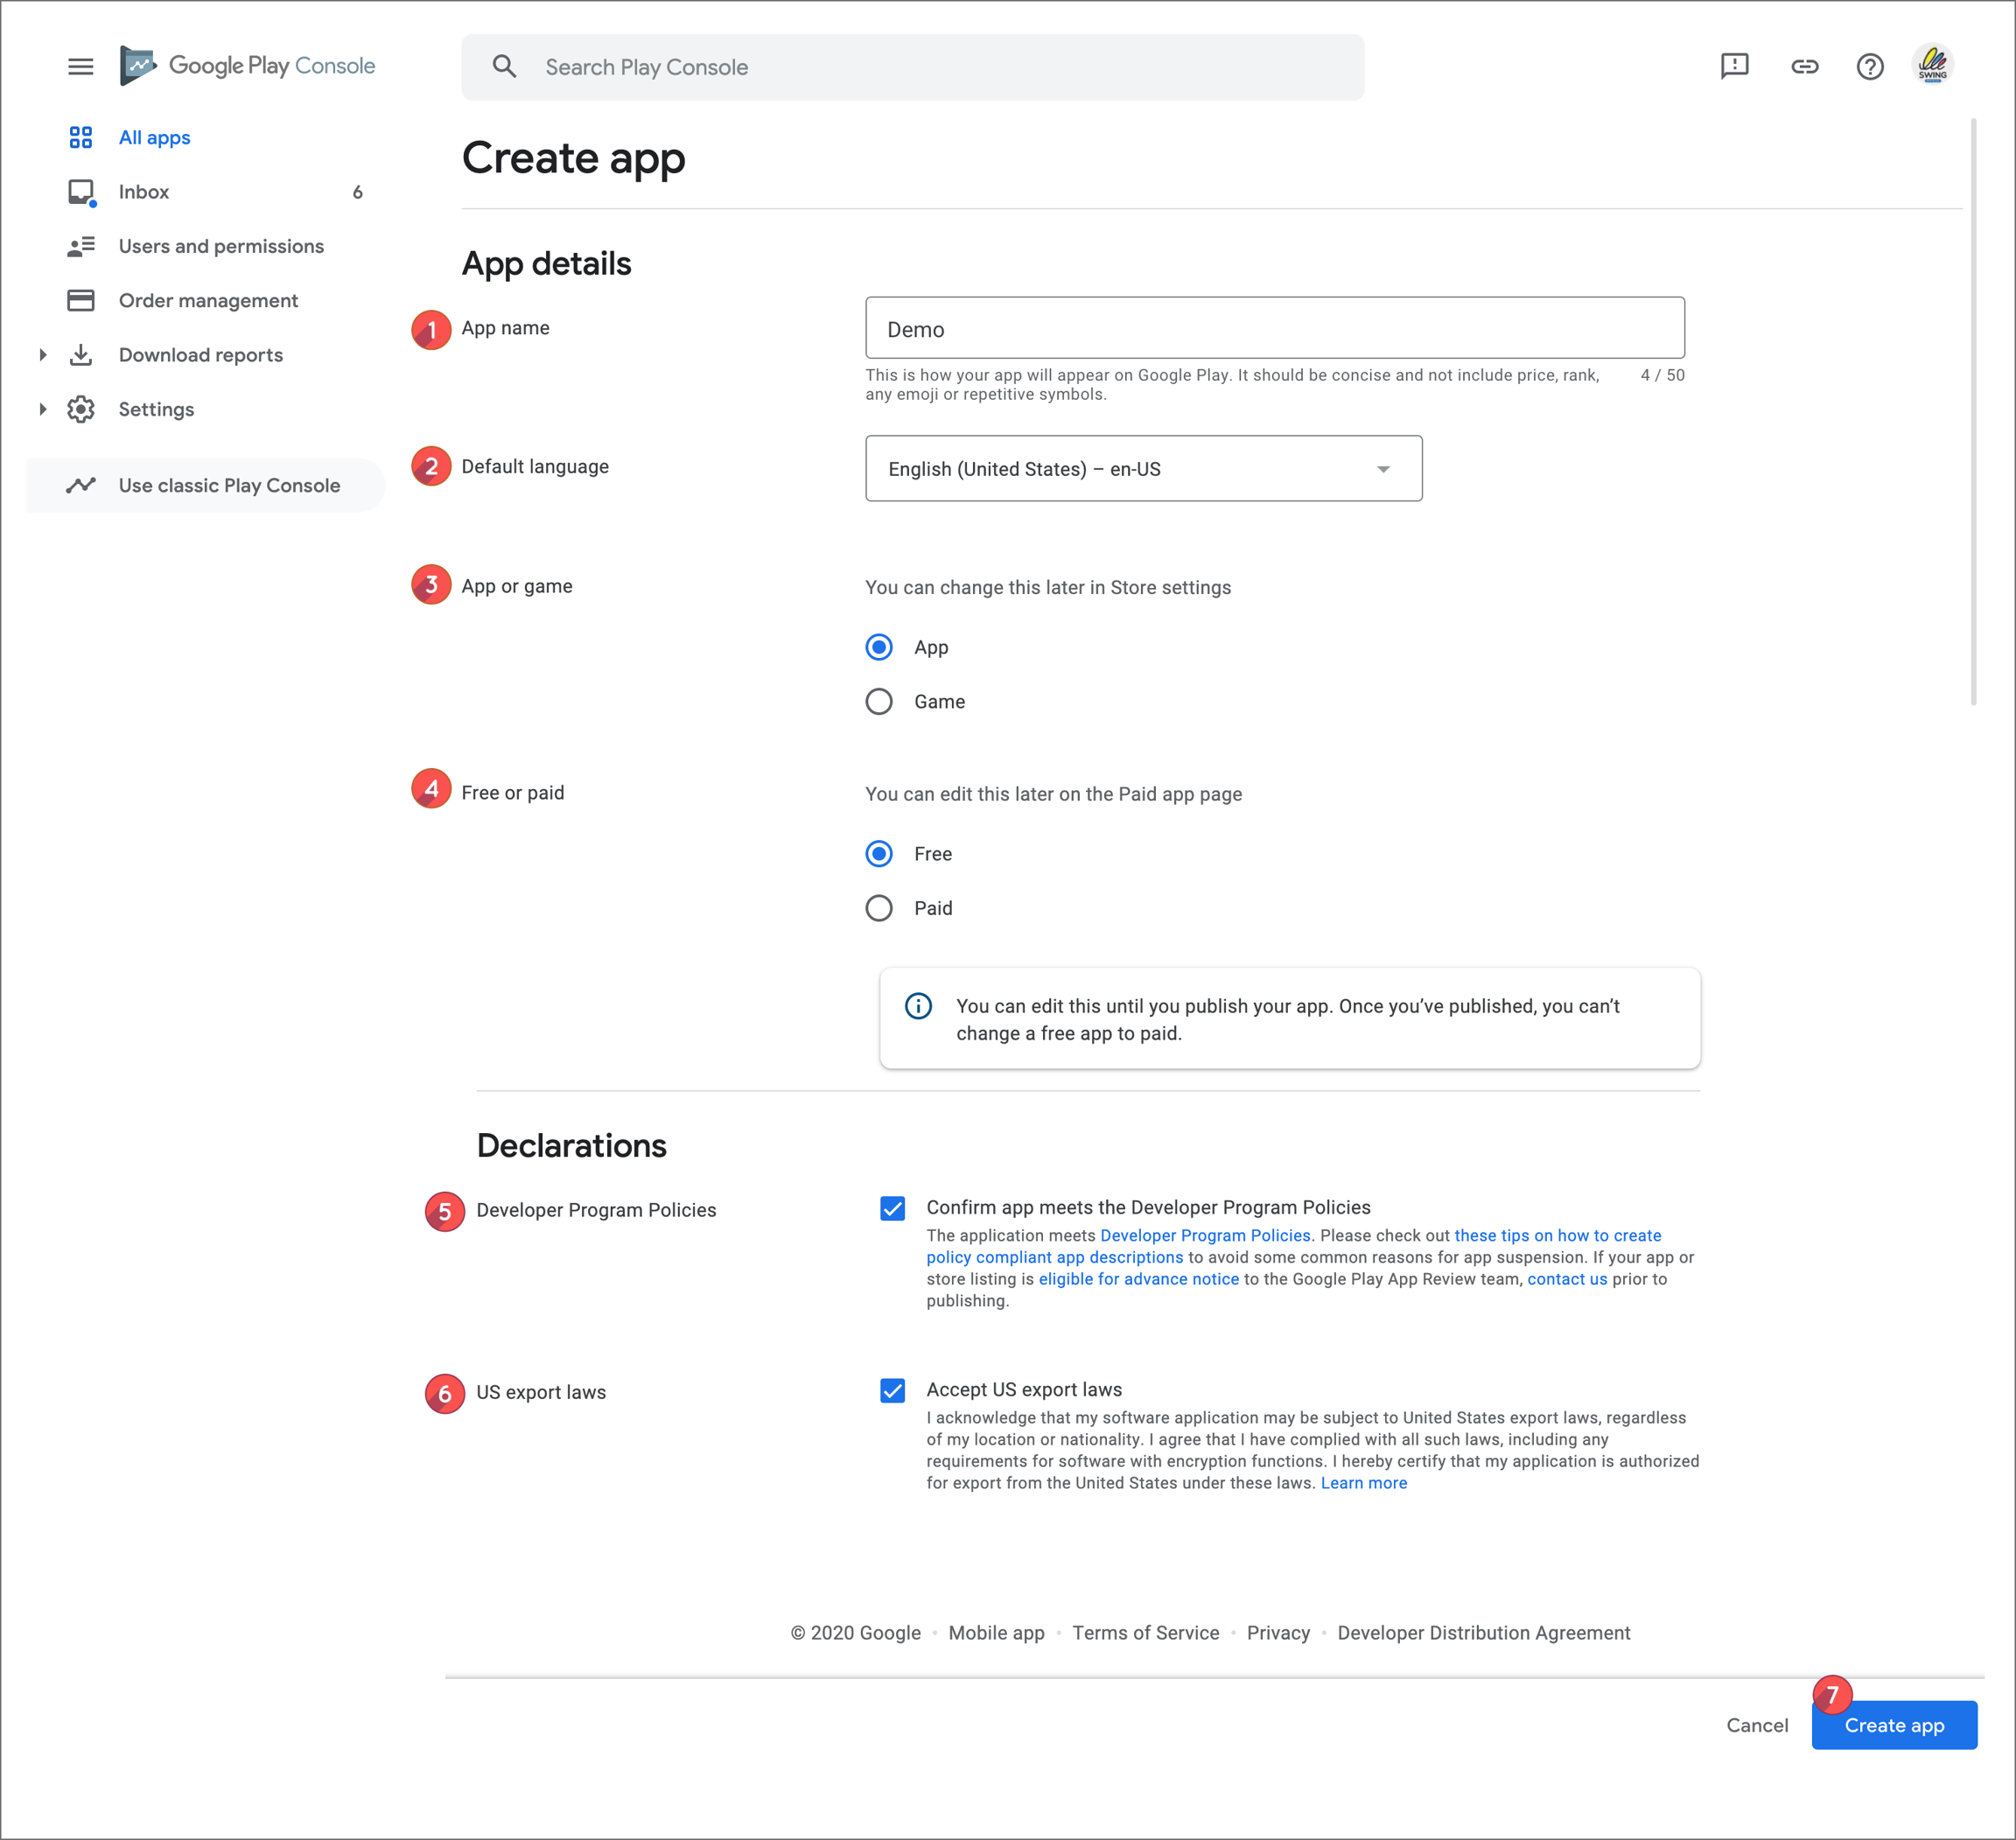
Task: Open Users and permissions page
Action: point(221,246)
